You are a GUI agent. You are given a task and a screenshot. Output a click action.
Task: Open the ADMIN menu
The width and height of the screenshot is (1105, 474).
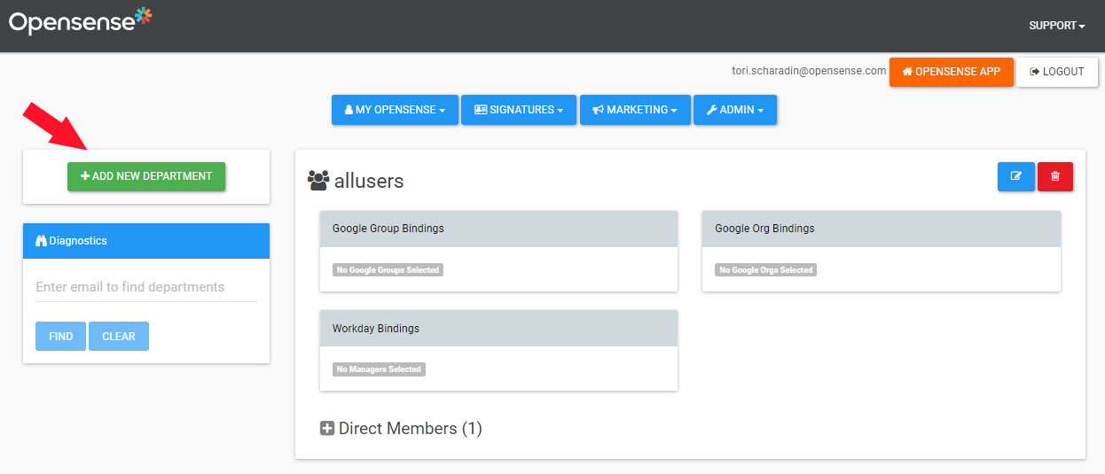(735, 110)
